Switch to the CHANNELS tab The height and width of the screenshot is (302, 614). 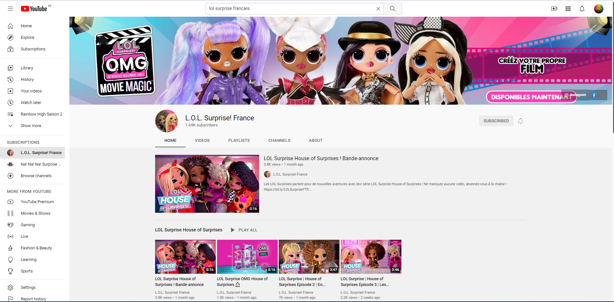[279, 141]
